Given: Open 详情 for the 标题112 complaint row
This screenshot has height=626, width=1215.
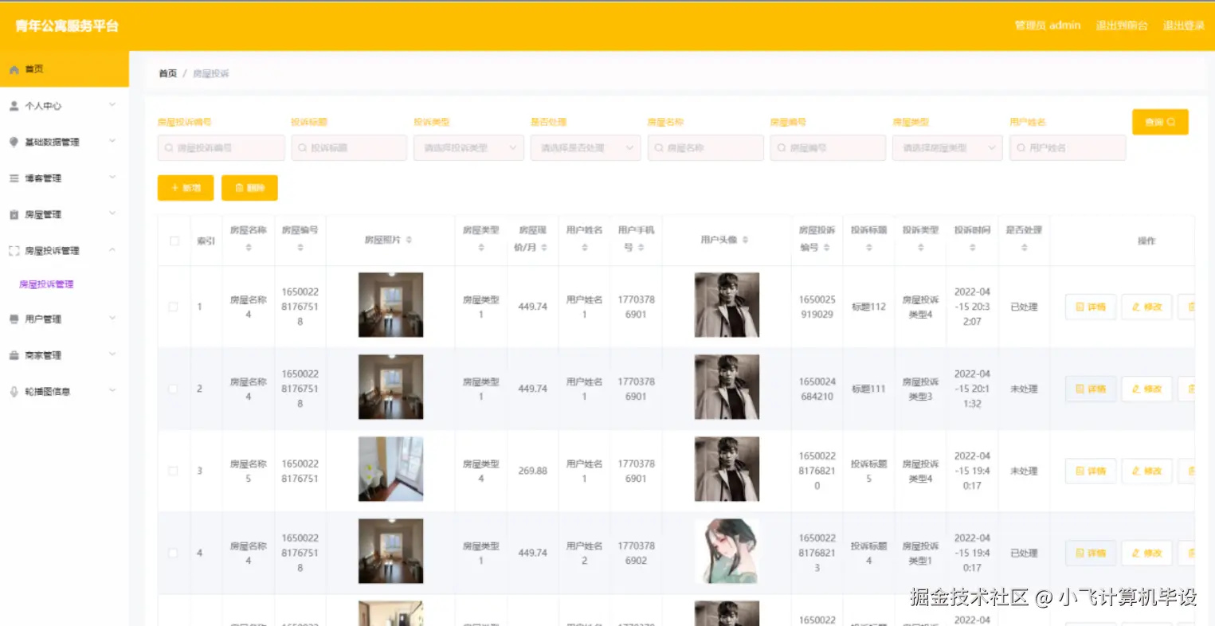Looking at the screenshot, I should coord(1091,307).
